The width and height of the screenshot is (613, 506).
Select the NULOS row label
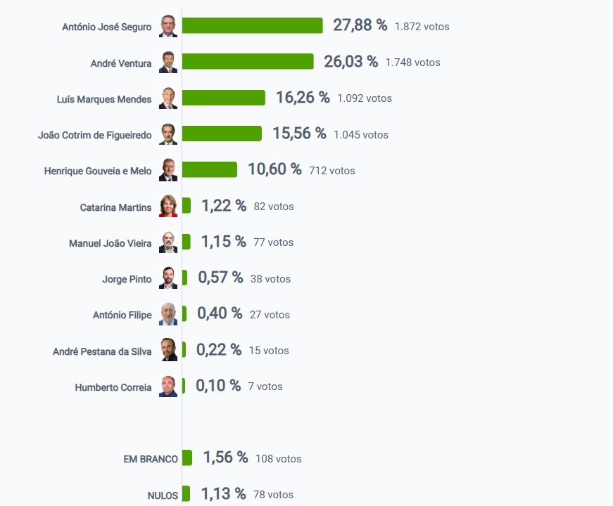(x=163, y=495)
